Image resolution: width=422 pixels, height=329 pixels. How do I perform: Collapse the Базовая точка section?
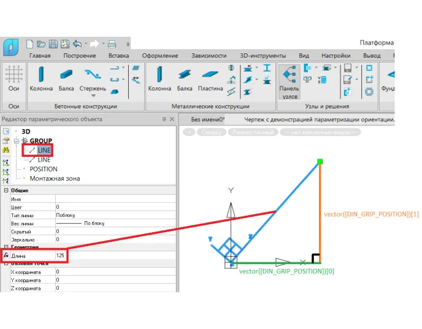click(x=6, y=263)
